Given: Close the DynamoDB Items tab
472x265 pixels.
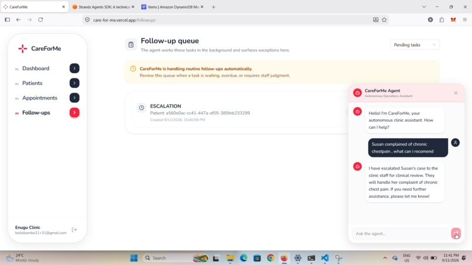Looking at the screenshot, I should [x=202, y=6].
